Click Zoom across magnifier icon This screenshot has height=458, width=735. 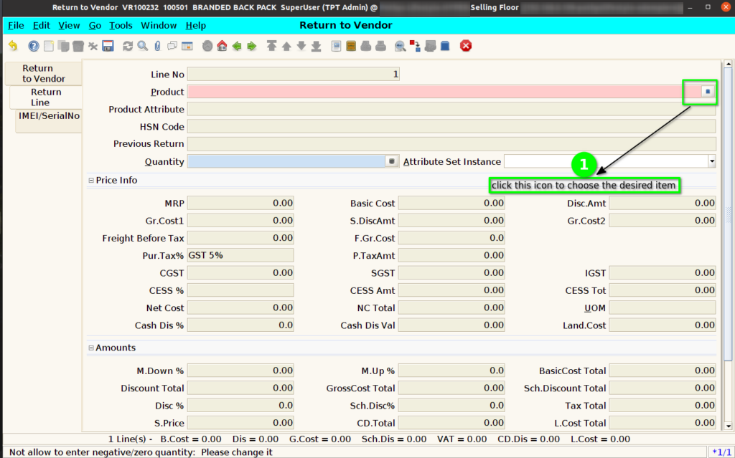click(x=400, y=46)
